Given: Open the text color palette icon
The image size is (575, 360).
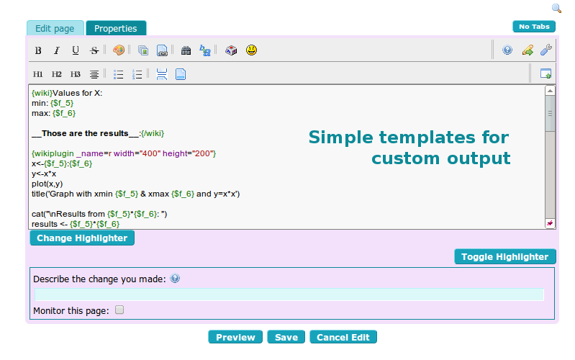Looking at the screenshot, I should (x=119, y=50).
